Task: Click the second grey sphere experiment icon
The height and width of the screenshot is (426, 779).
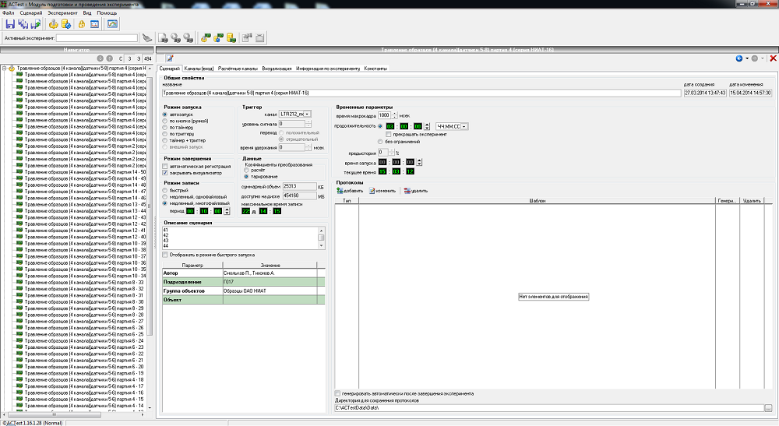Action: tap(189, 37)
